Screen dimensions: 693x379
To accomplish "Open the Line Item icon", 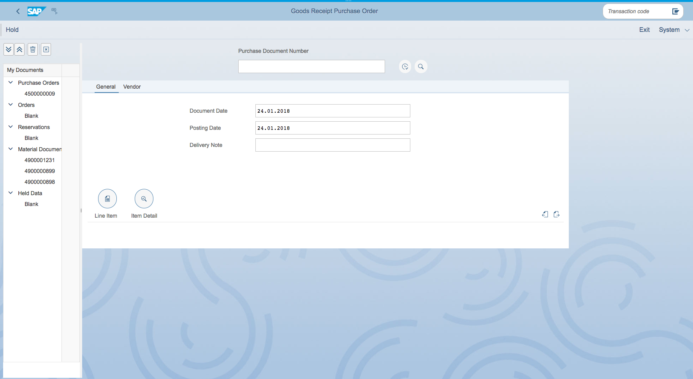I will click(x=107, y=199).
